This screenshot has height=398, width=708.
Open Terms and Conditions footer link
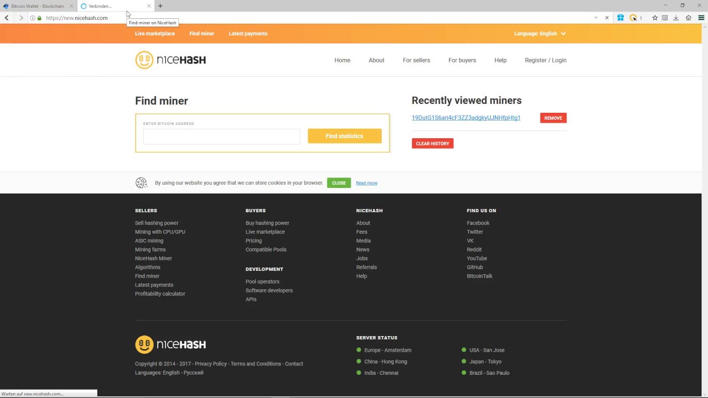pos(256,364)
